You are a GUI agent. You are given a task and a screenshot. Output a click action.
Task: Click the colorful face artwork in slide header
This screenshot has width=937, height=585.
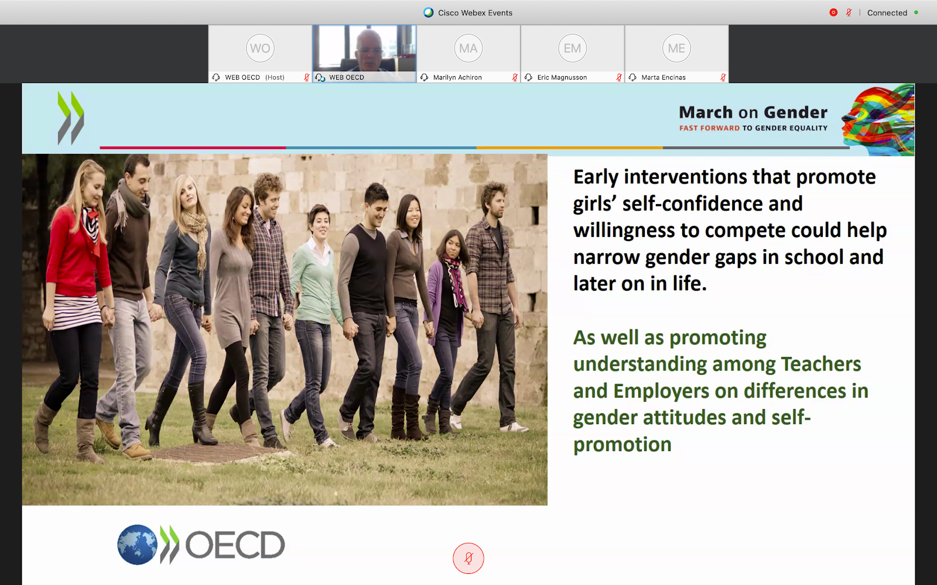[x=877, y=120]
